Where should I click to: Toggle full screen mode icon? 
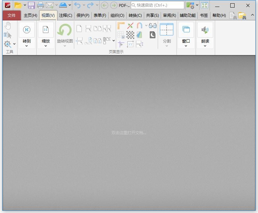coord(205,5)
